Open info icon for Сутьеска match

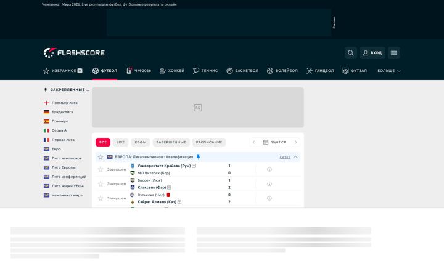[269, 198]
